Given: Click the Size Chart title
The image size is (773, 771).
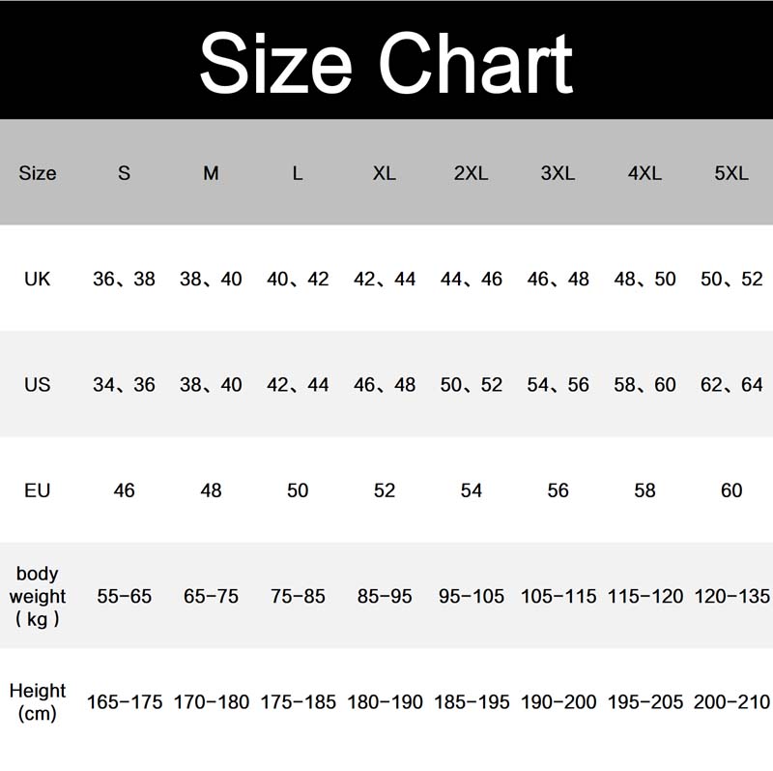Looking at the screenshot, I should [x=386, y=60].
